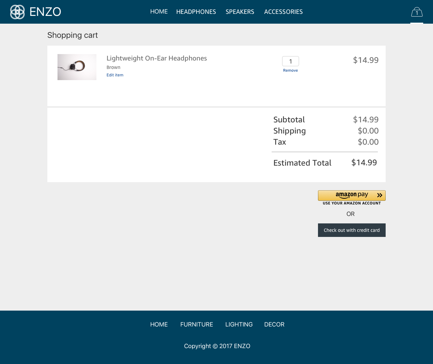Click the Edit item link

coord(115,75)
